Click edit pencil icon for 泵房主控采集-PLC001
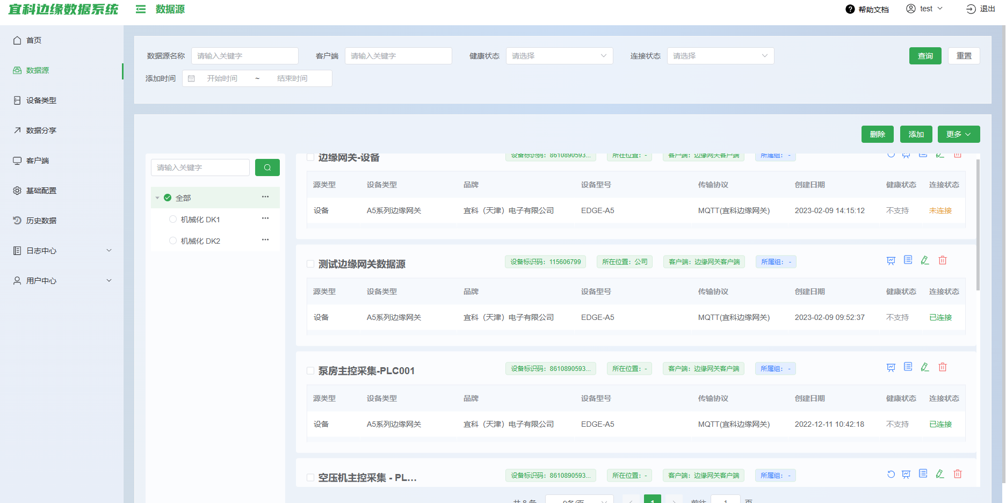 (925, 367)
